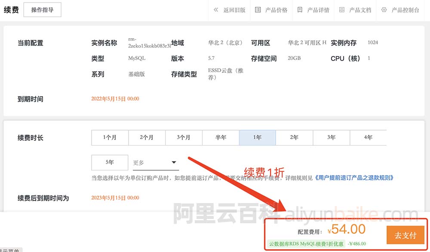Screen dimensions: 430x252
Task: Open the 用户提前退订产品之退款规则 link
Action: coord(354,178)
